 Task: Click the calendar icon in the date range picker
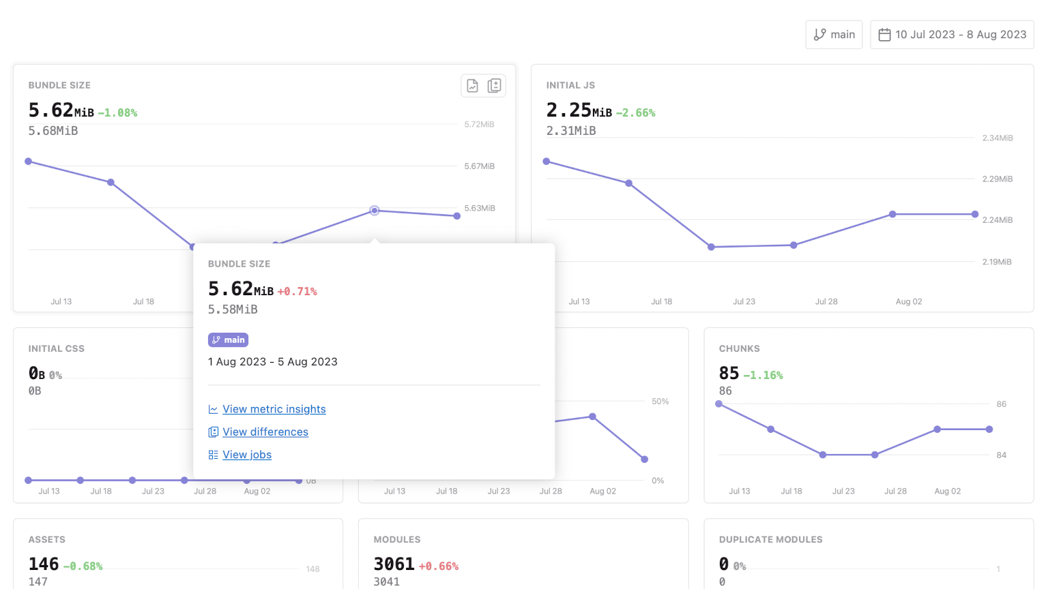tap(884, 34)
